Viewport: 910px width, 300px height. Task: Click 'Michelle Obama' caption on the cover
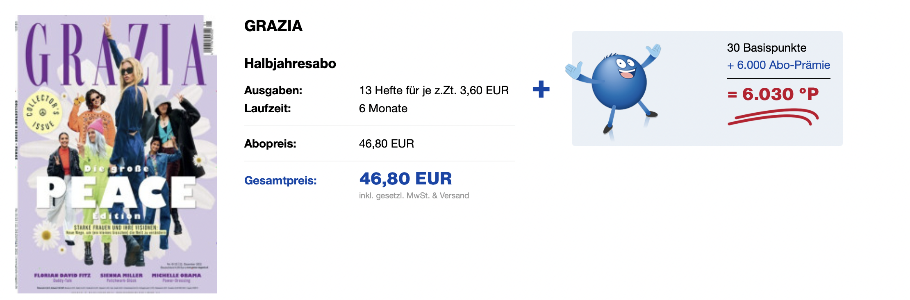176,275
